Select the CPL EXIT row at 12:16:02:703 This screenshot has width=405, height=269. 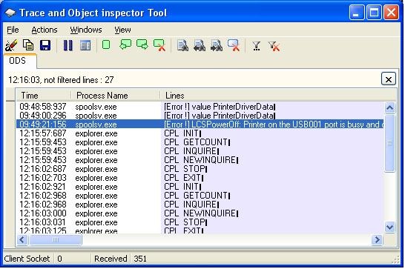[x=200, y=178]
